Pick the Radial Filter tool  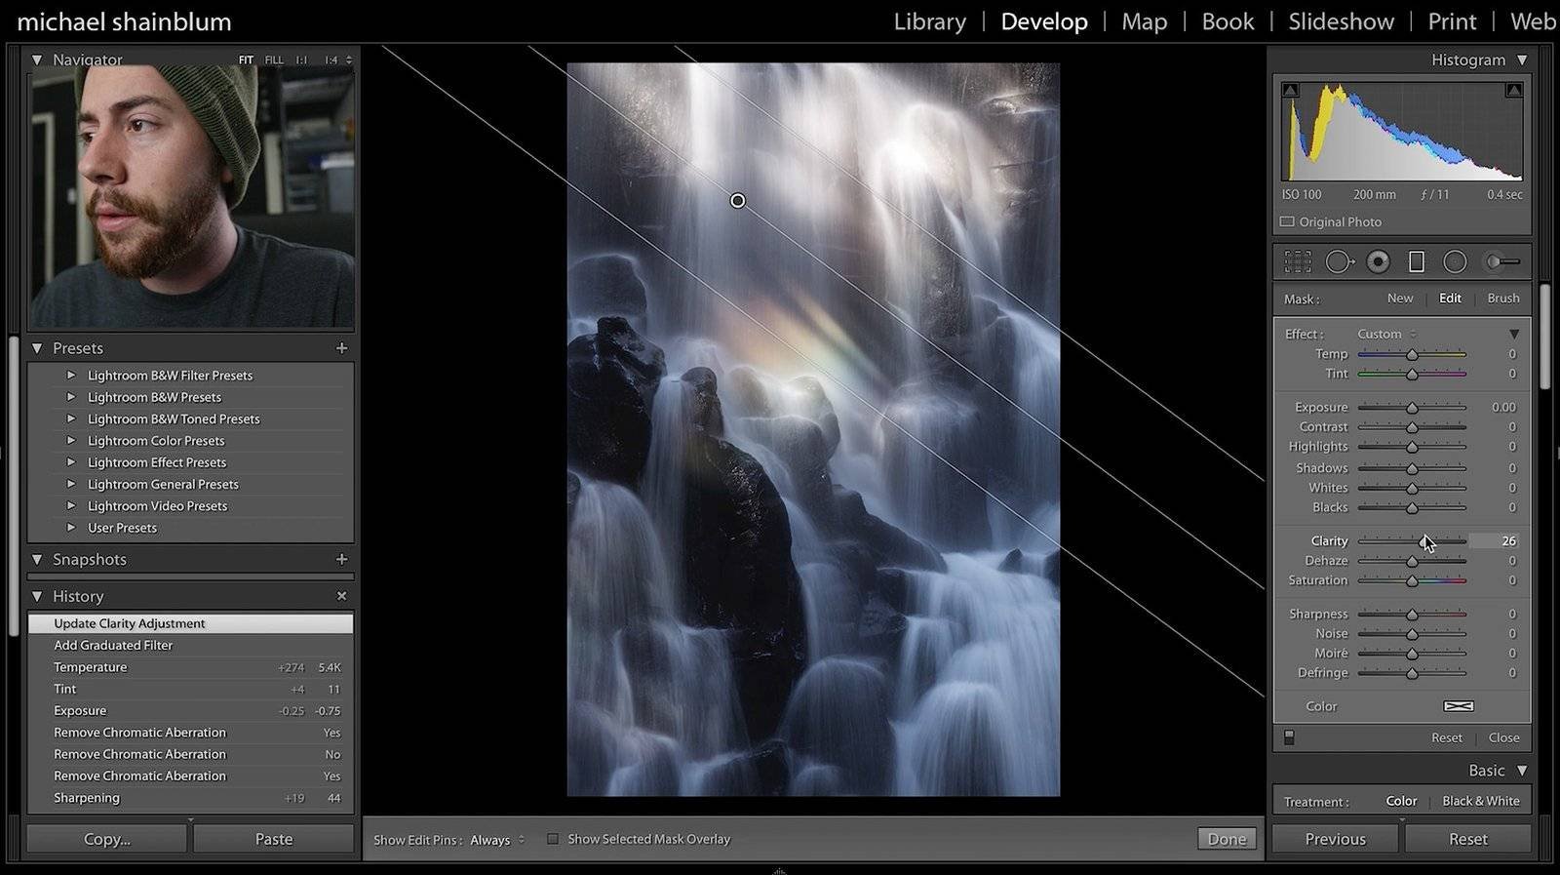(x=1455, y=261)
